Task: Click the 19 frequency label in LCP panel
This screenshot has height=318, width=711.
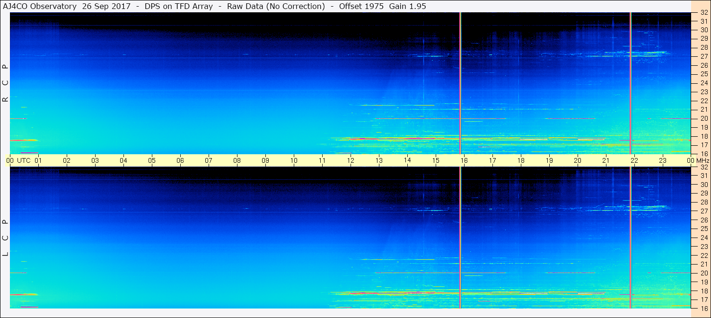Action: pyautogui.click(x=703, y=282)
